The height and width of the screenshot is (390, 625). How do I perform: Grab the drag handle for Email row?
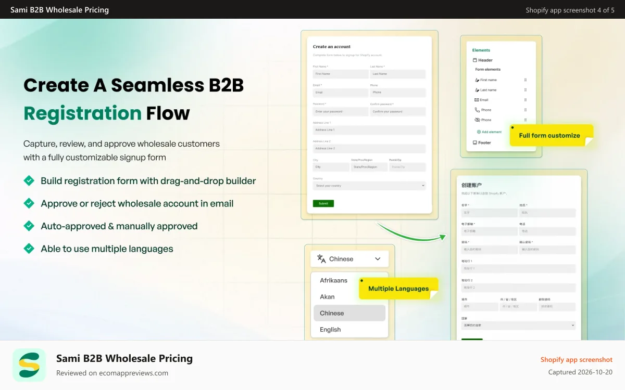pyautogui.click(x=526, y=100)
